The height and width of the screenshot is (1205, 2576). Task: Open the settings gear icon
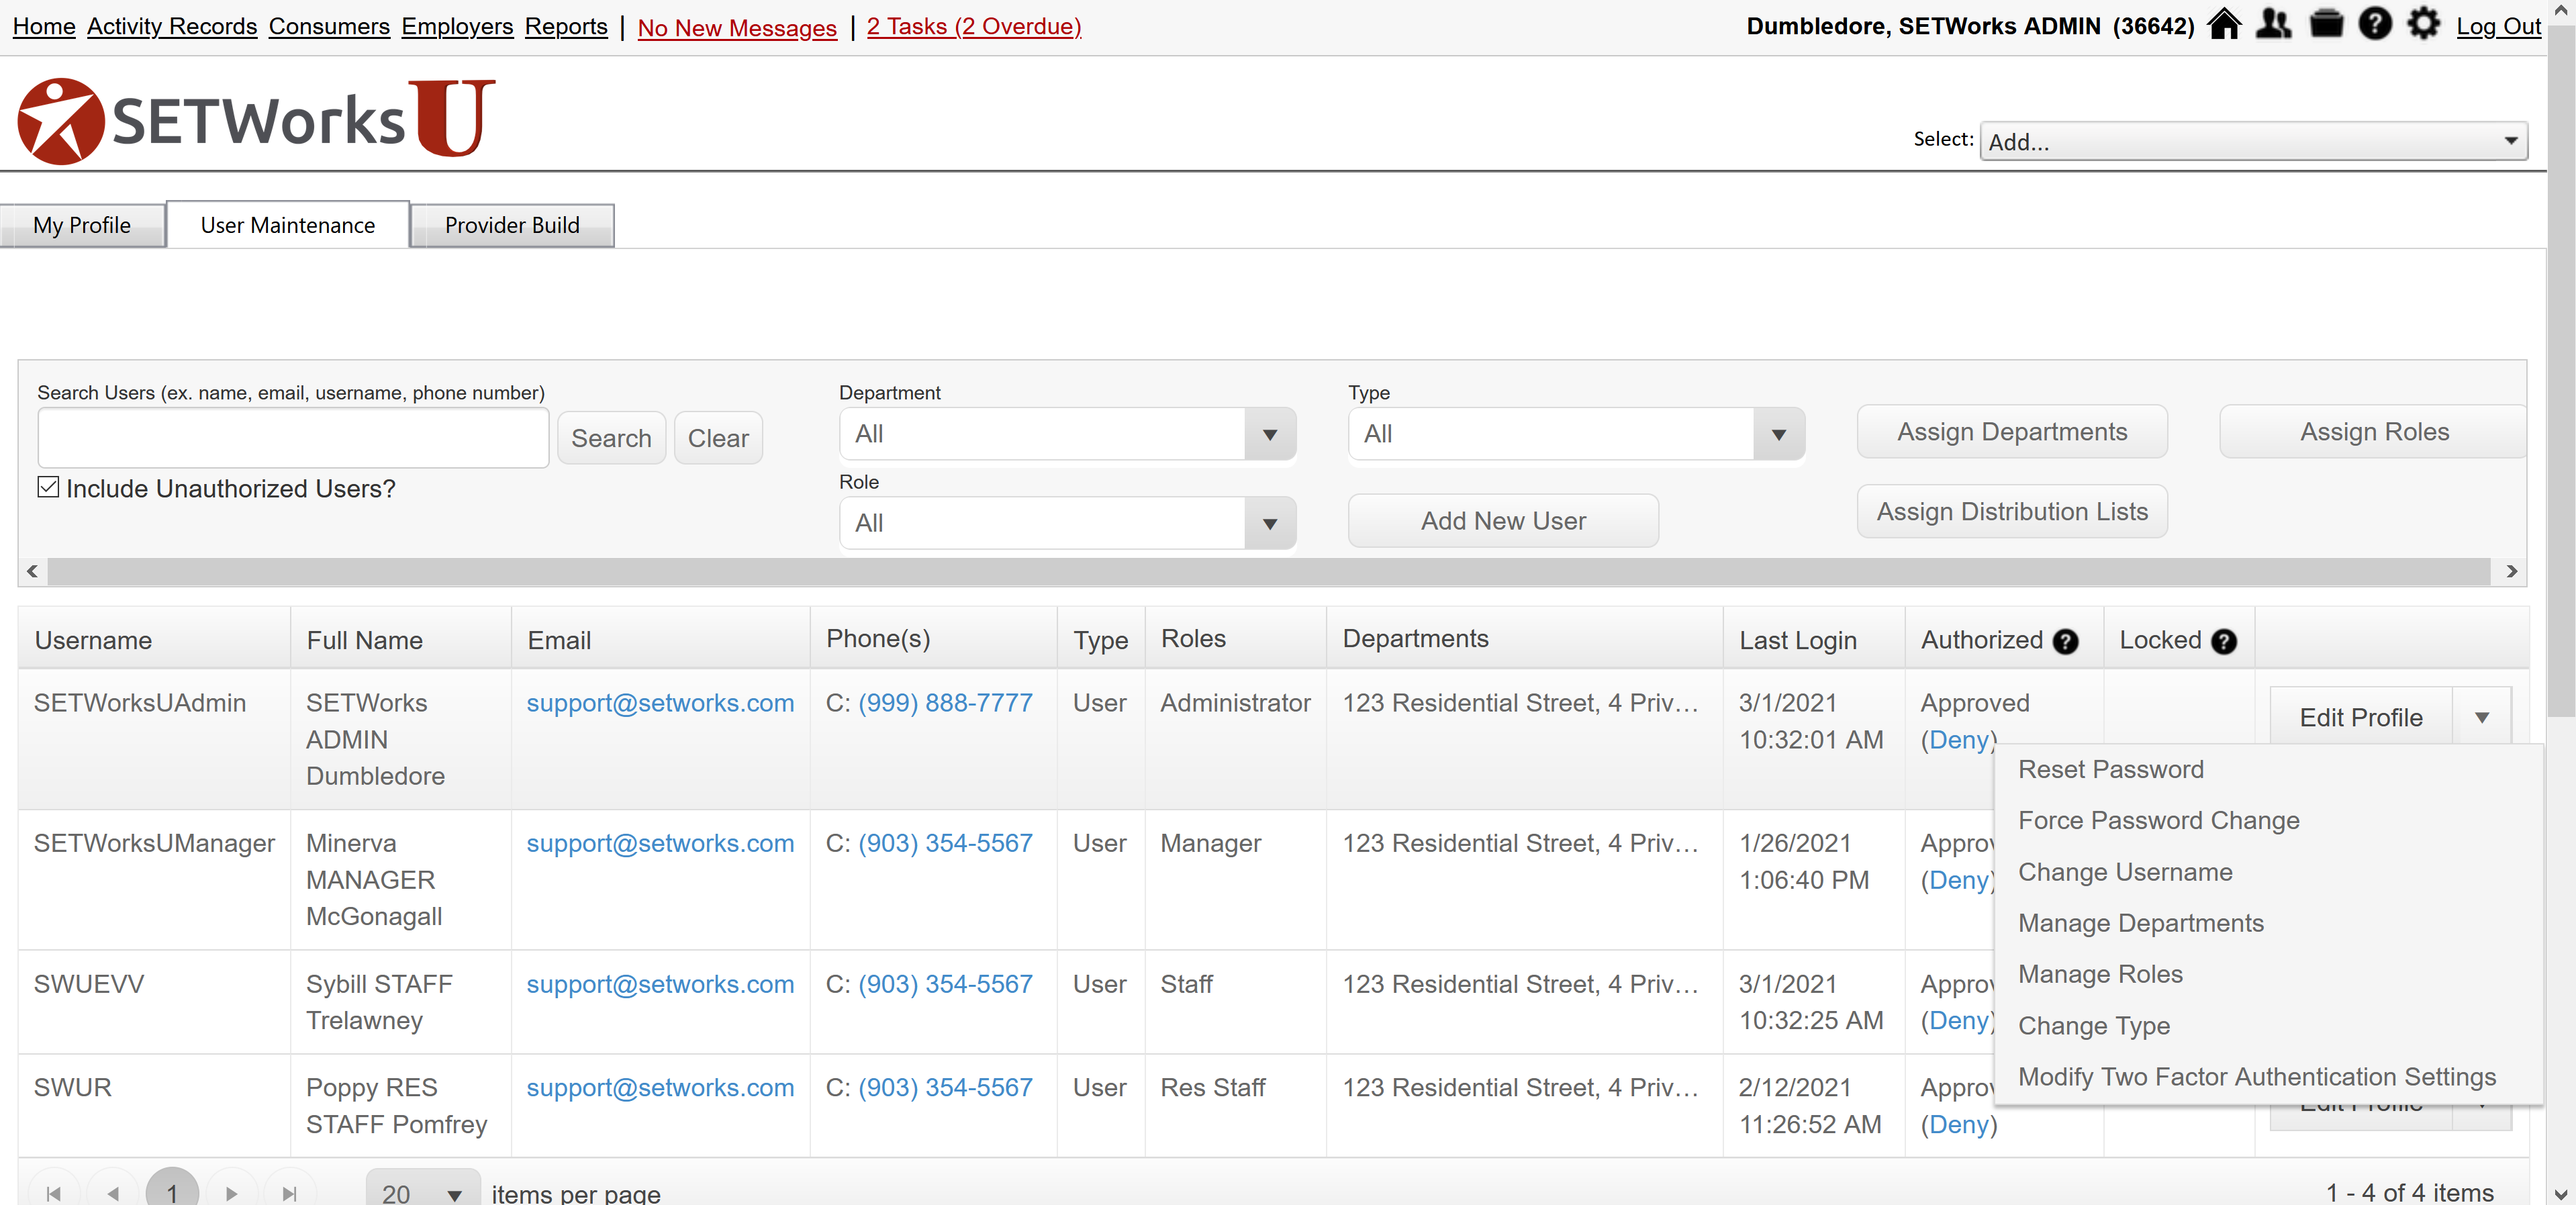[x=2423, y=24]
